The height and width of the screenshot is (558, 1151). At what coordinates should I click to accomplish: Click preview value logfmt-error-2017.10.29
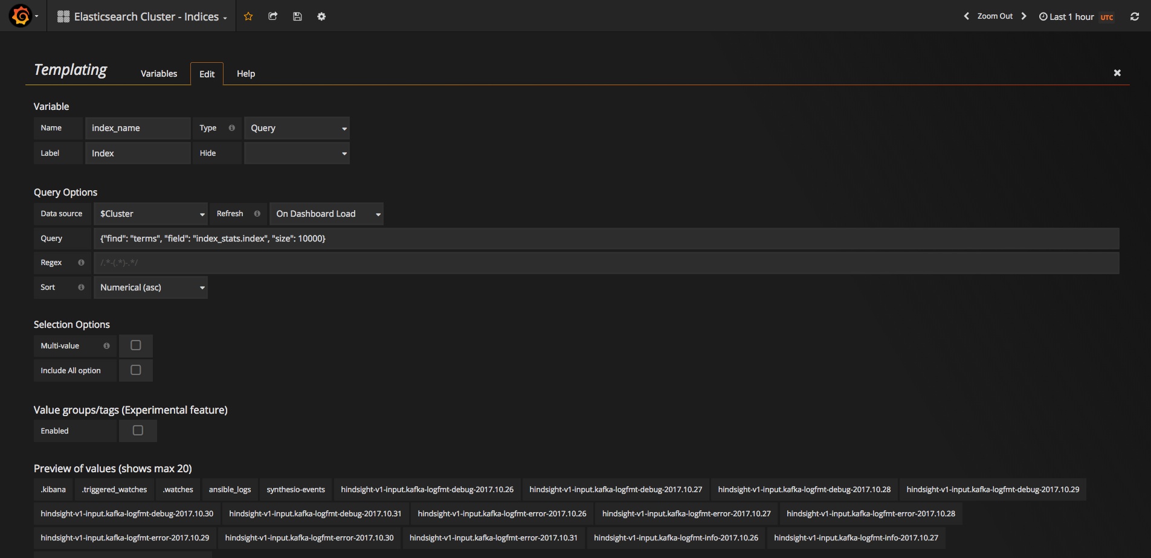(125, 538)
